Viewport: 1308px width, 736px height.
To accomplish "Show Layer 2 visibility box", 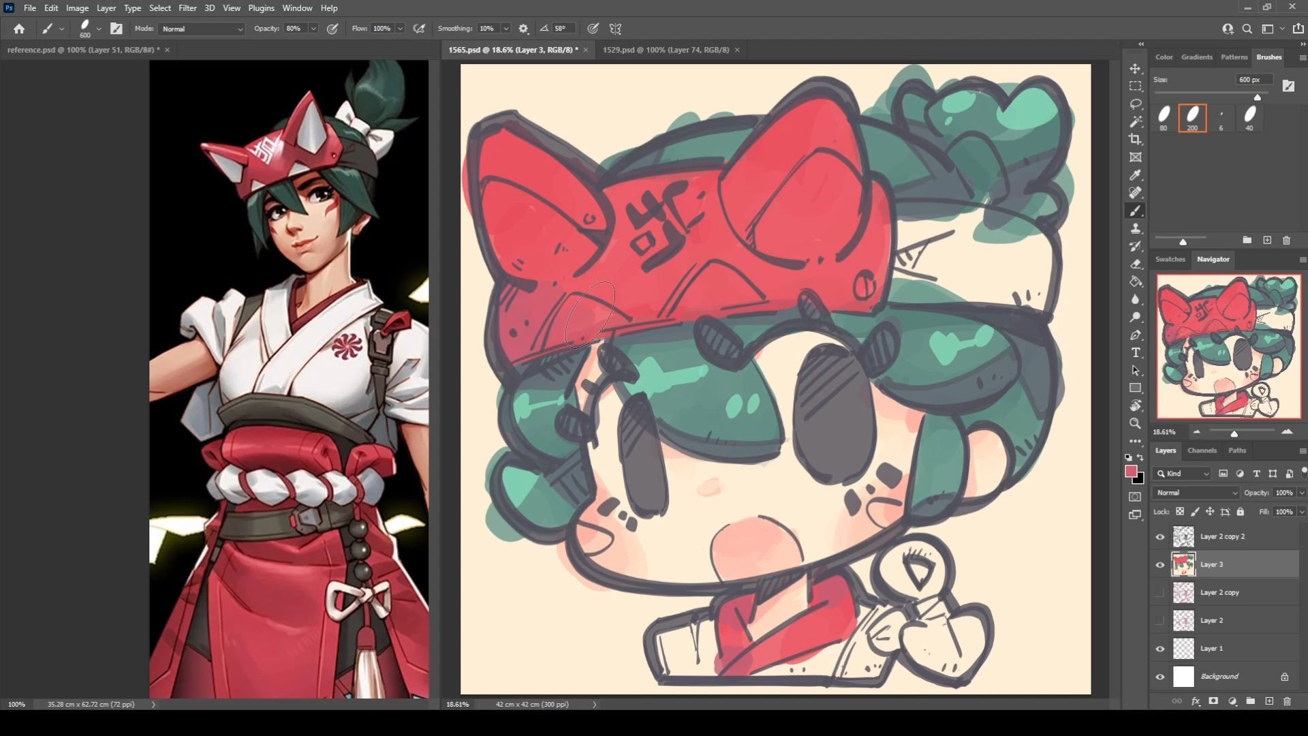I will click(x=1160, y=621).
